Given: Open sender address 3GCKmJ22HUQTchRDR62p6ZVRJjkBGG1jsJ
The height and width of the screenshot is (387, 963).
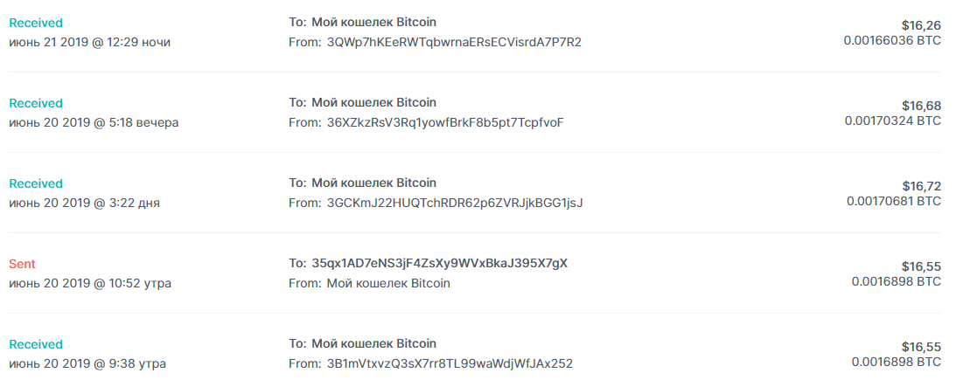Looking at the screenshot, I should [455, 203].
